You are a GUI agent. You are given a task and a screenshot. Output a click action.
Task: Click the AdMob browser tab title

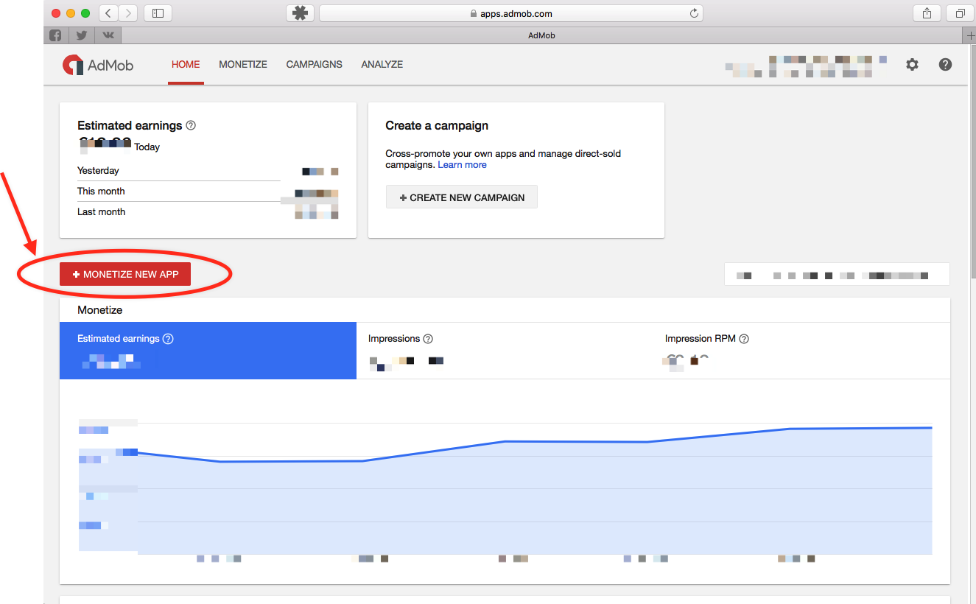541,35
